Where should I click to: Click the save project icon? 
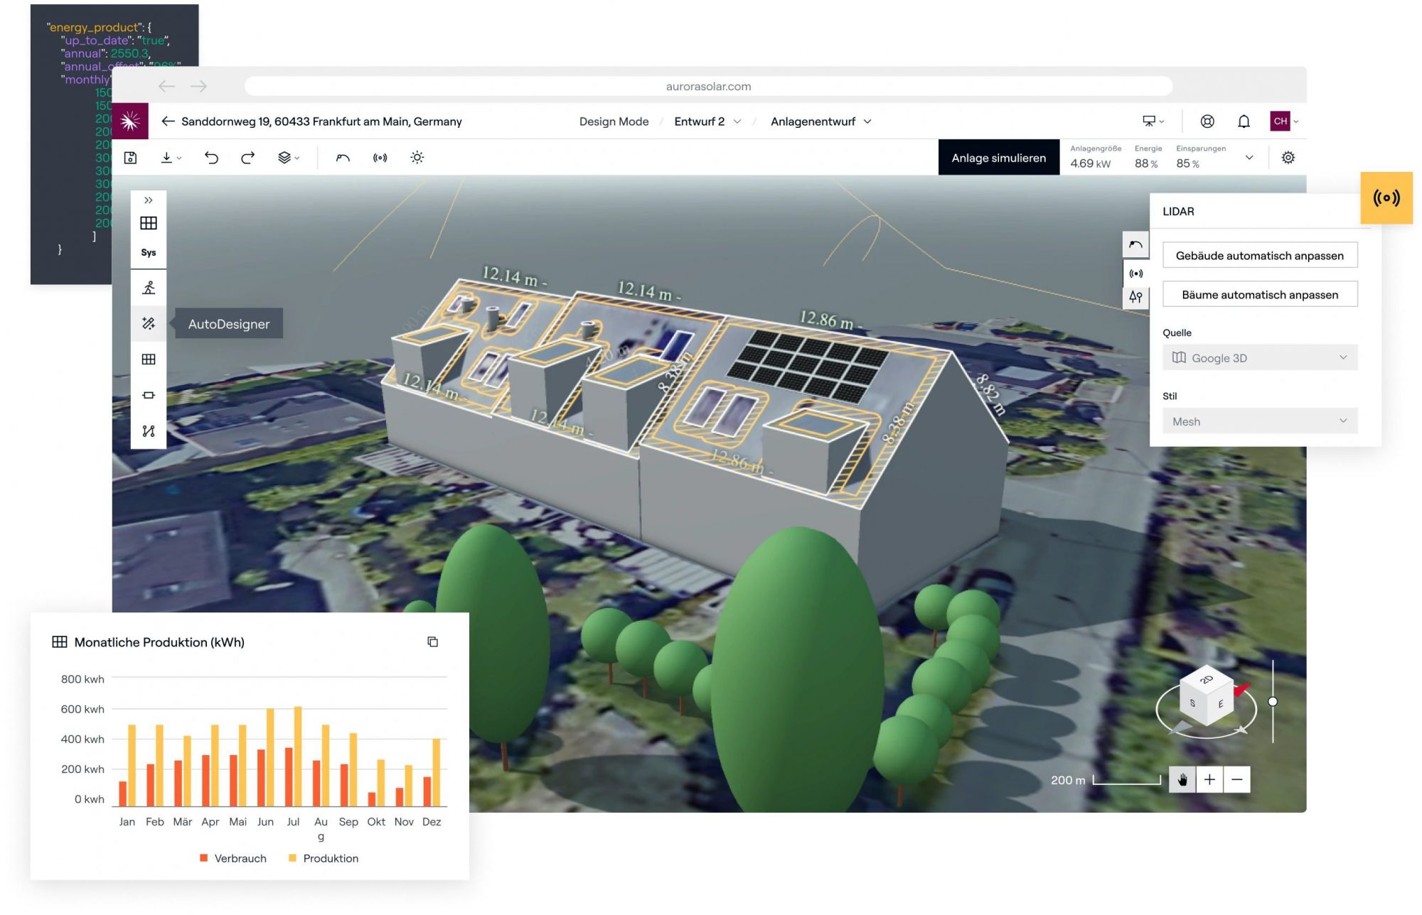129,157
